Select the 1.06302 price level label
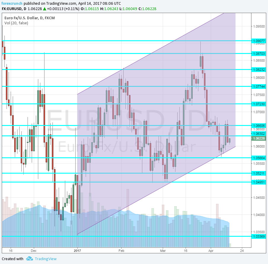The image size is (268, 264). [x=259, y=134]
